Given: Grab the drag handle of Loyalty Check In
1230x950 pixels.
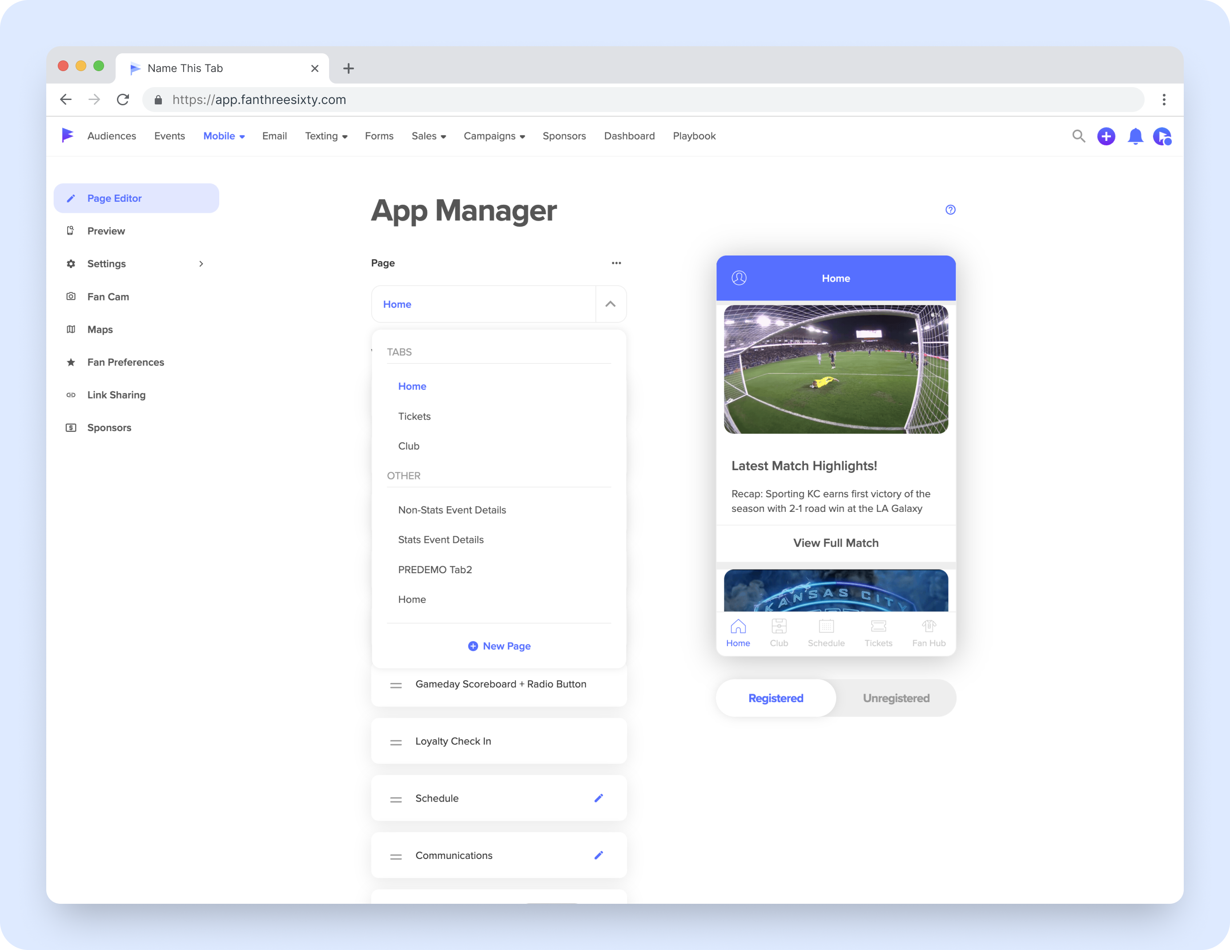Looking at the screenshot, I should coord(396,742).
